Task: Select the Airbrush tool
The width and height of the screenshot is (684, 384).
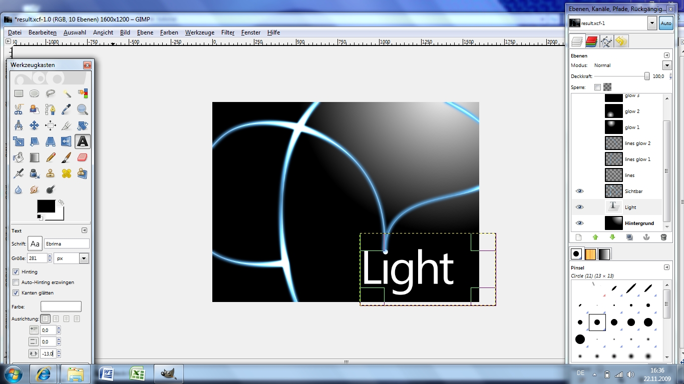Action: pyautogui.click(x=19, y=173)
